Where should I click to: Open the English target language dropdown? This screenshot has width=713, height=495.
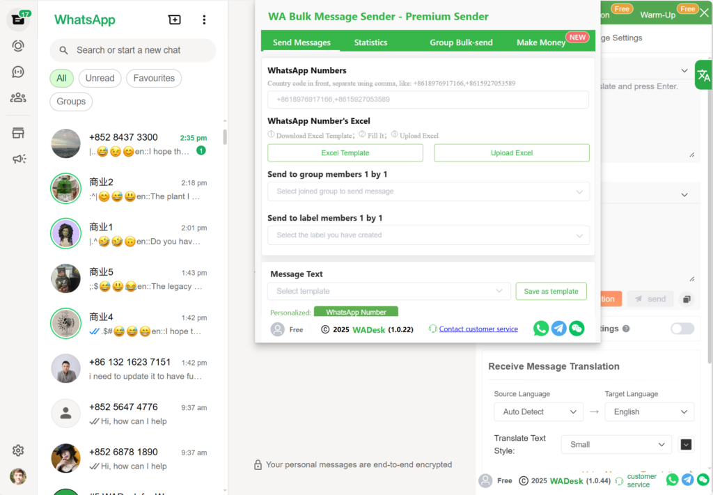650,412
